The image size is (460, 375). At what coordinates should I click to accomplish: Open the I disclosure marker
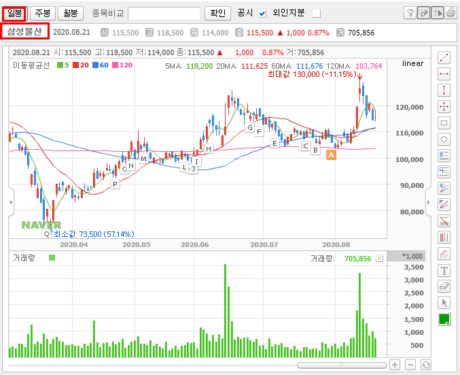click(196, 161)
